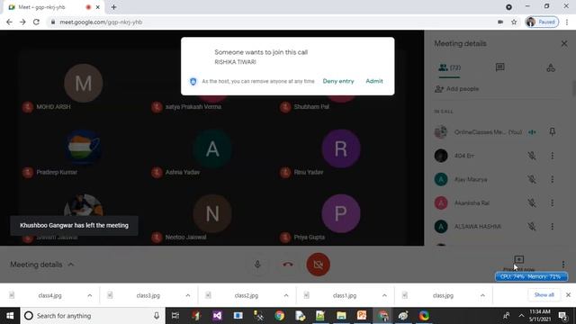Click the Pradeep Kumar flag avatar
576x324 pixels.
pyautogui.click(x=84, y=148)
